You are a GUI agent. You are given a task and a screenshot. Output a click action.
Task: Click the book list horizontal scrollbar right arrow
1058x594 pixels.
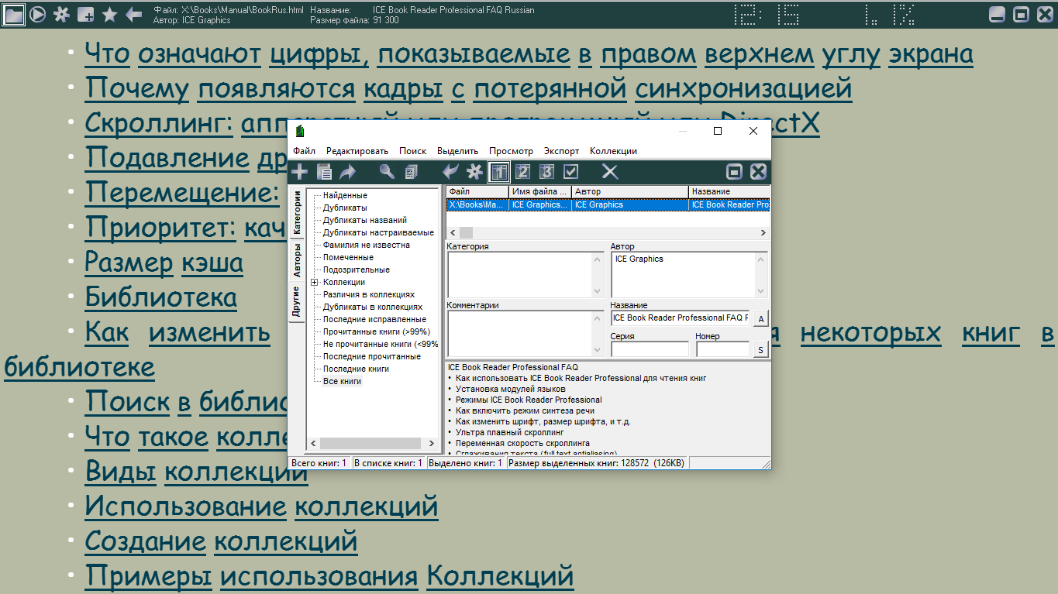coord(763,233)
